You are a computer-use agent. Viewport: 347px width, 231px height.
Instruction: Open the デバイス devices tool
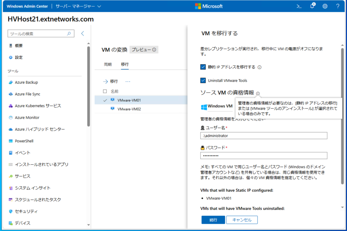23,223
